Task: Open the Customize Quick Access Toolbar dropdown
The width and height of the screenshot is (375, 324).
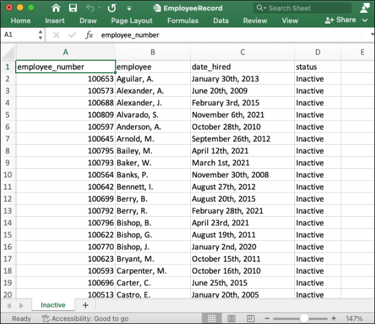Action: tap(129, 8)
